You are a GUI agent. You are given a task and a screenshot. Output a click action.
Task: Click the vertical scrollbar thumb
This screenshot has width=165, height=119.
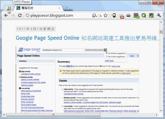tap(161, 32)
